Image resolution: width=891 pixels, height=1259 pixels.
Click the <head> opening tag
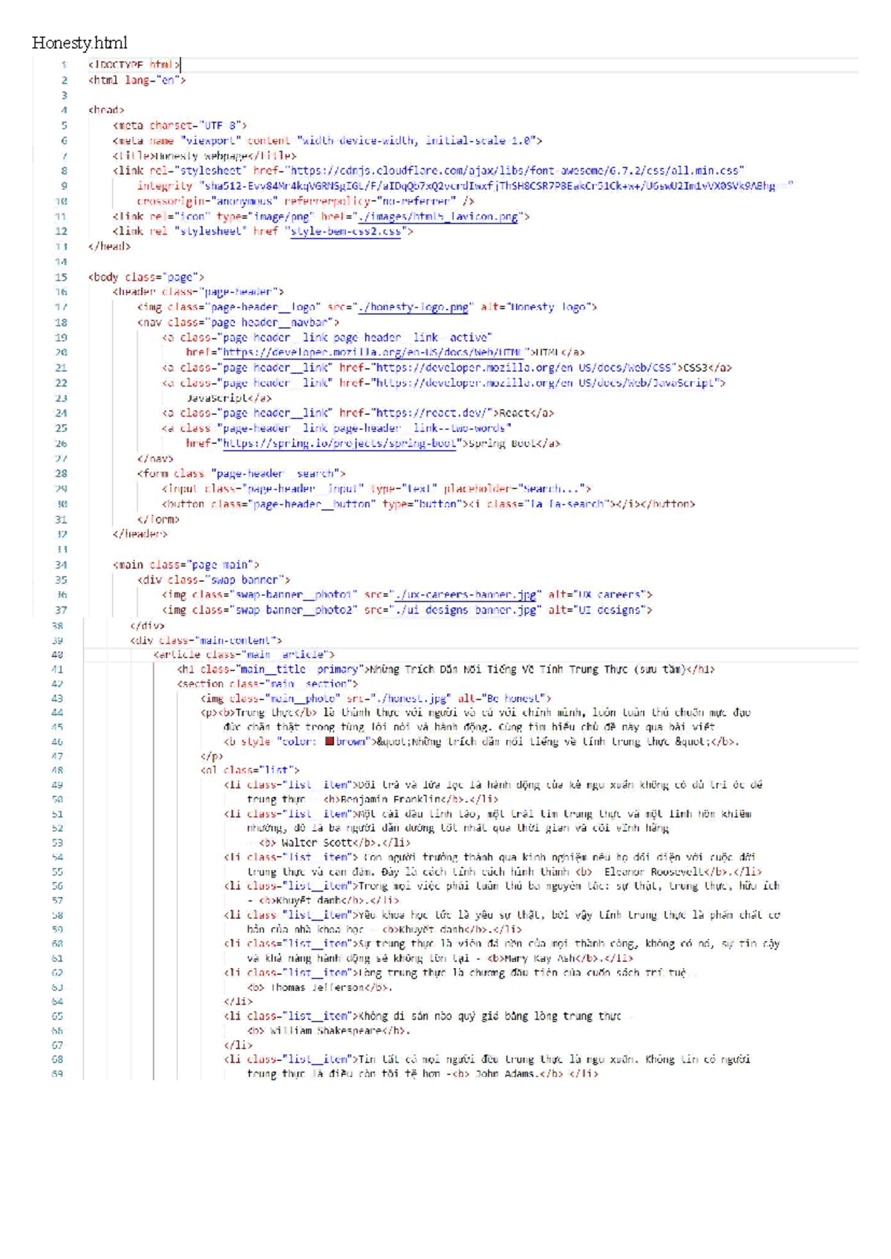pyautogui.click(x=106, y=111)
